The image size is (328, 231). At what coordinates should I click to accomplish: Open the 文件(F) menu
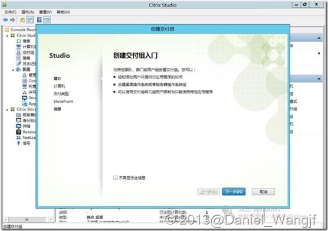10,12
